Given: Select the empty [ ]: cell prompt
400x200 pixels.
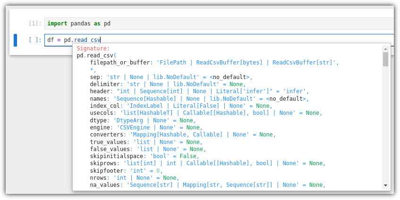Looking at the screenshot, I should pyautogui.click(x=35, y=40).
